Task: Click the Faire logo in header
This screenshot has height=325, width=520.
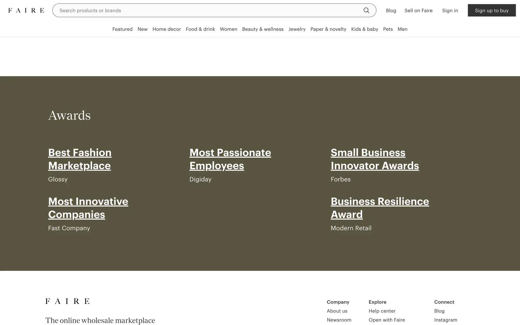Action: click(x=26, y=10)
